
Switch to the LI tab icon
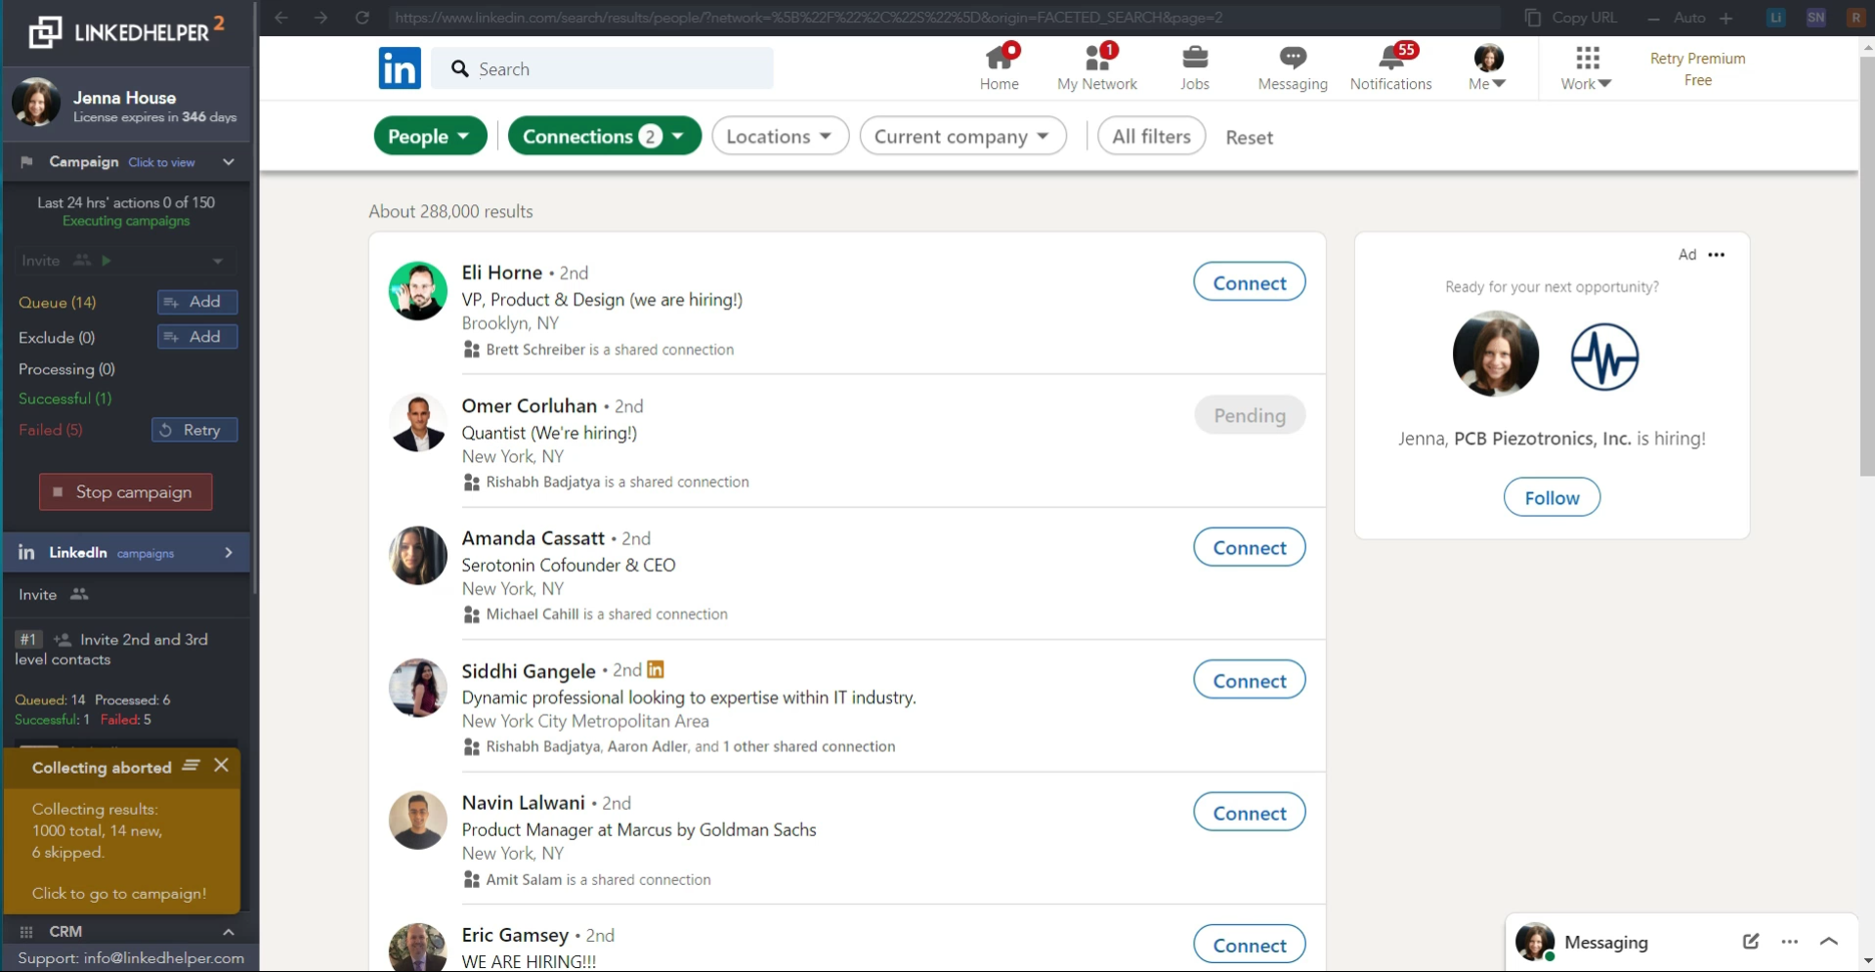coord(1775,18)
